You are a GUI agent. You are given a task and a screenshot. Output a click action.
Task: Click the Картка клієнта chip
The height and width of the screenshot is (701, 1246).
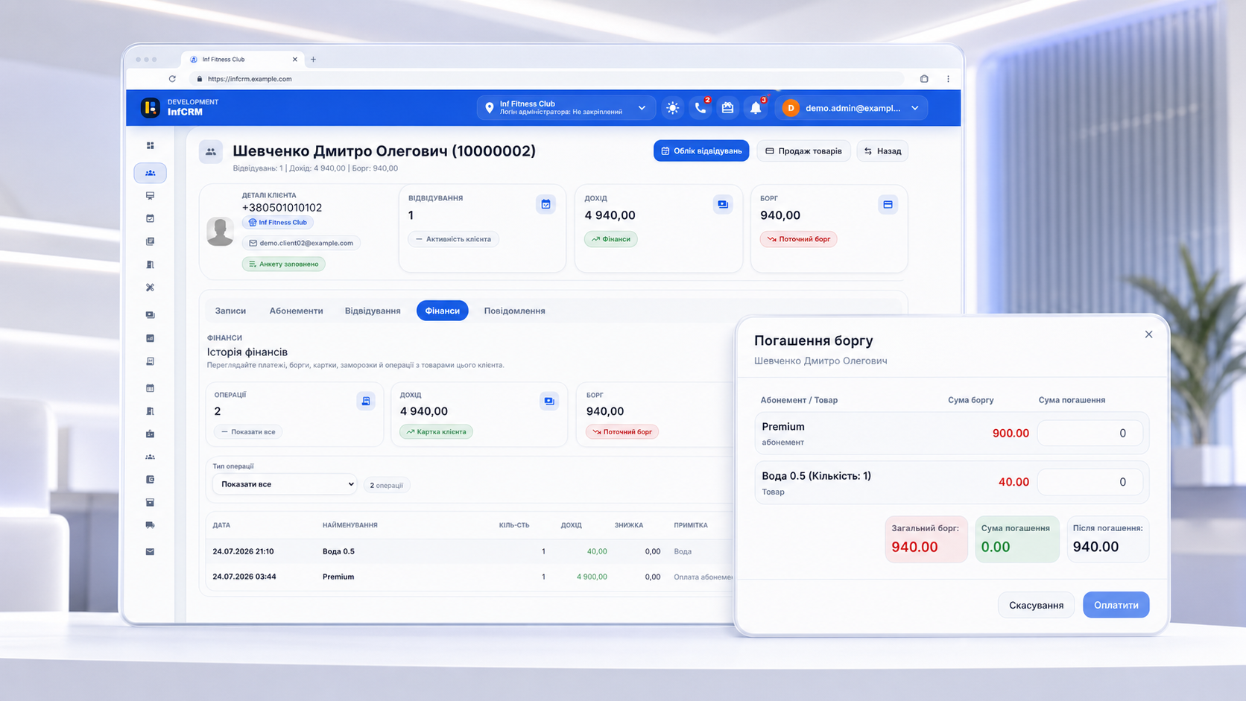coord(436,432)
